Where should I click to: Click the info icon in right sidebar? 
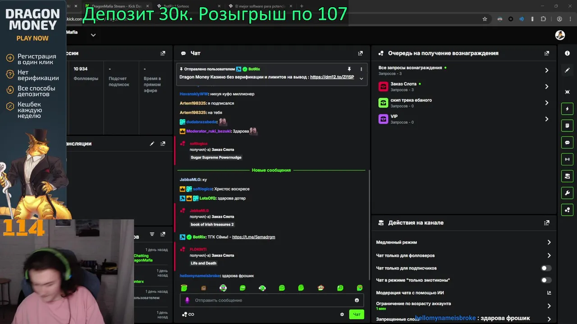coord(568,53)
